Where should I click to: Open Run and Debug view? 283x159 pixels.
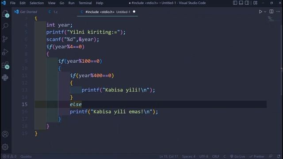pos(5,52)
